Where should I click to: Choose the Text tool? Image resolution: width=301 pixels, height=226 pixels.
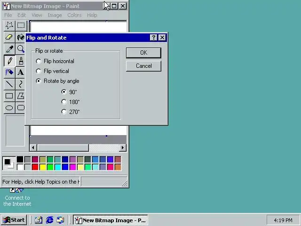pyautogui.click(x=20, y=73)
